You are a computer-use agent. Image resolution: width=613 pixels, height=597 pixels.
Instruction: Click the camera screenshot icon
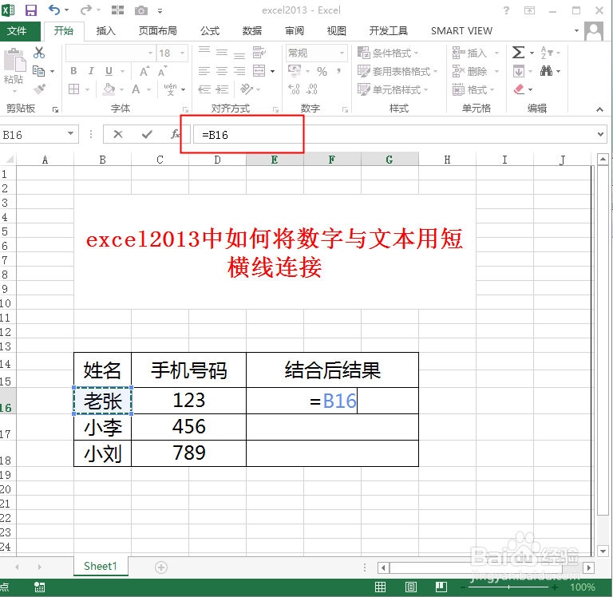pyautogui.click(x=141, y=10)
